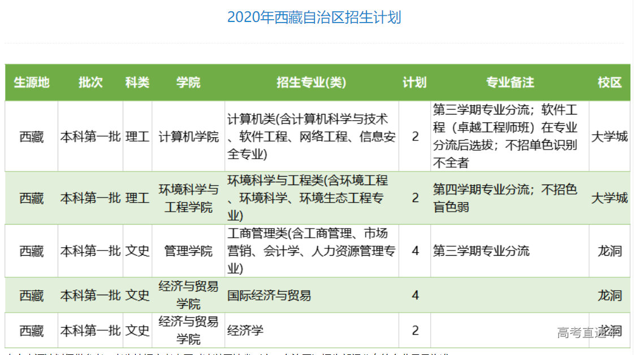This screenshot has width=635, height=355.
Task: Select the 招生专业(类) column header
Action: (311, 82)
